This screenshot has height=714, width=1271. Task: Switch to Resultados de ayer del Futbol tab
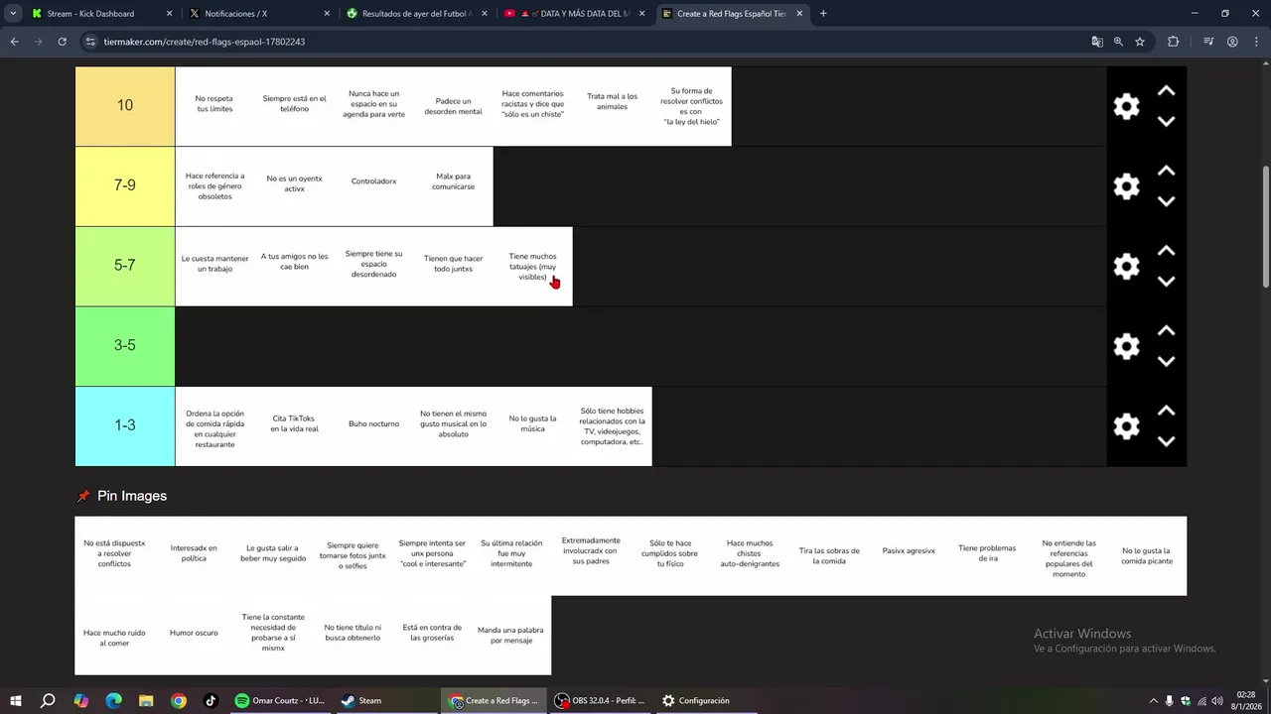[415, 14]
